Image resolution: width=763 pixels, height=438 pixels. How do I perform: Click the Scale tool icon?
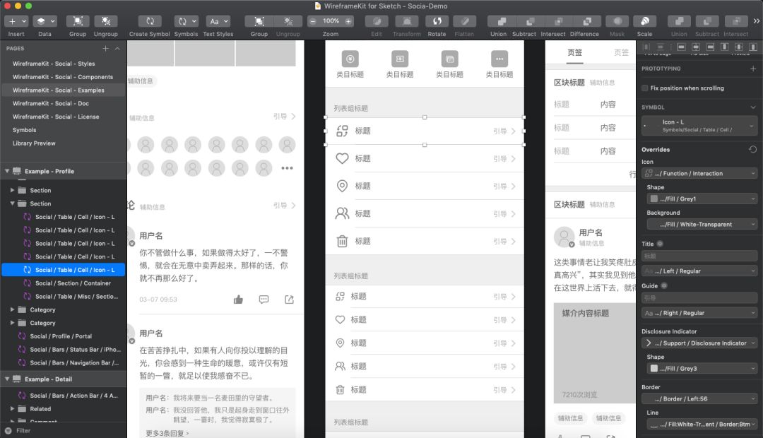tap(644, 22)
